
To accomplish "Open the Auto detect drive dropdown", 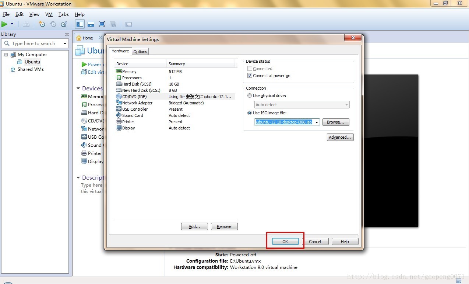I will pyautogui.click(x=346, y=105).
